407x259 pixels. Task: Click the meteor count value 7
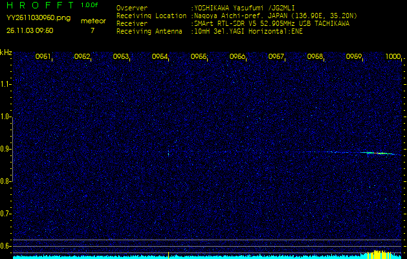point(92,30)
